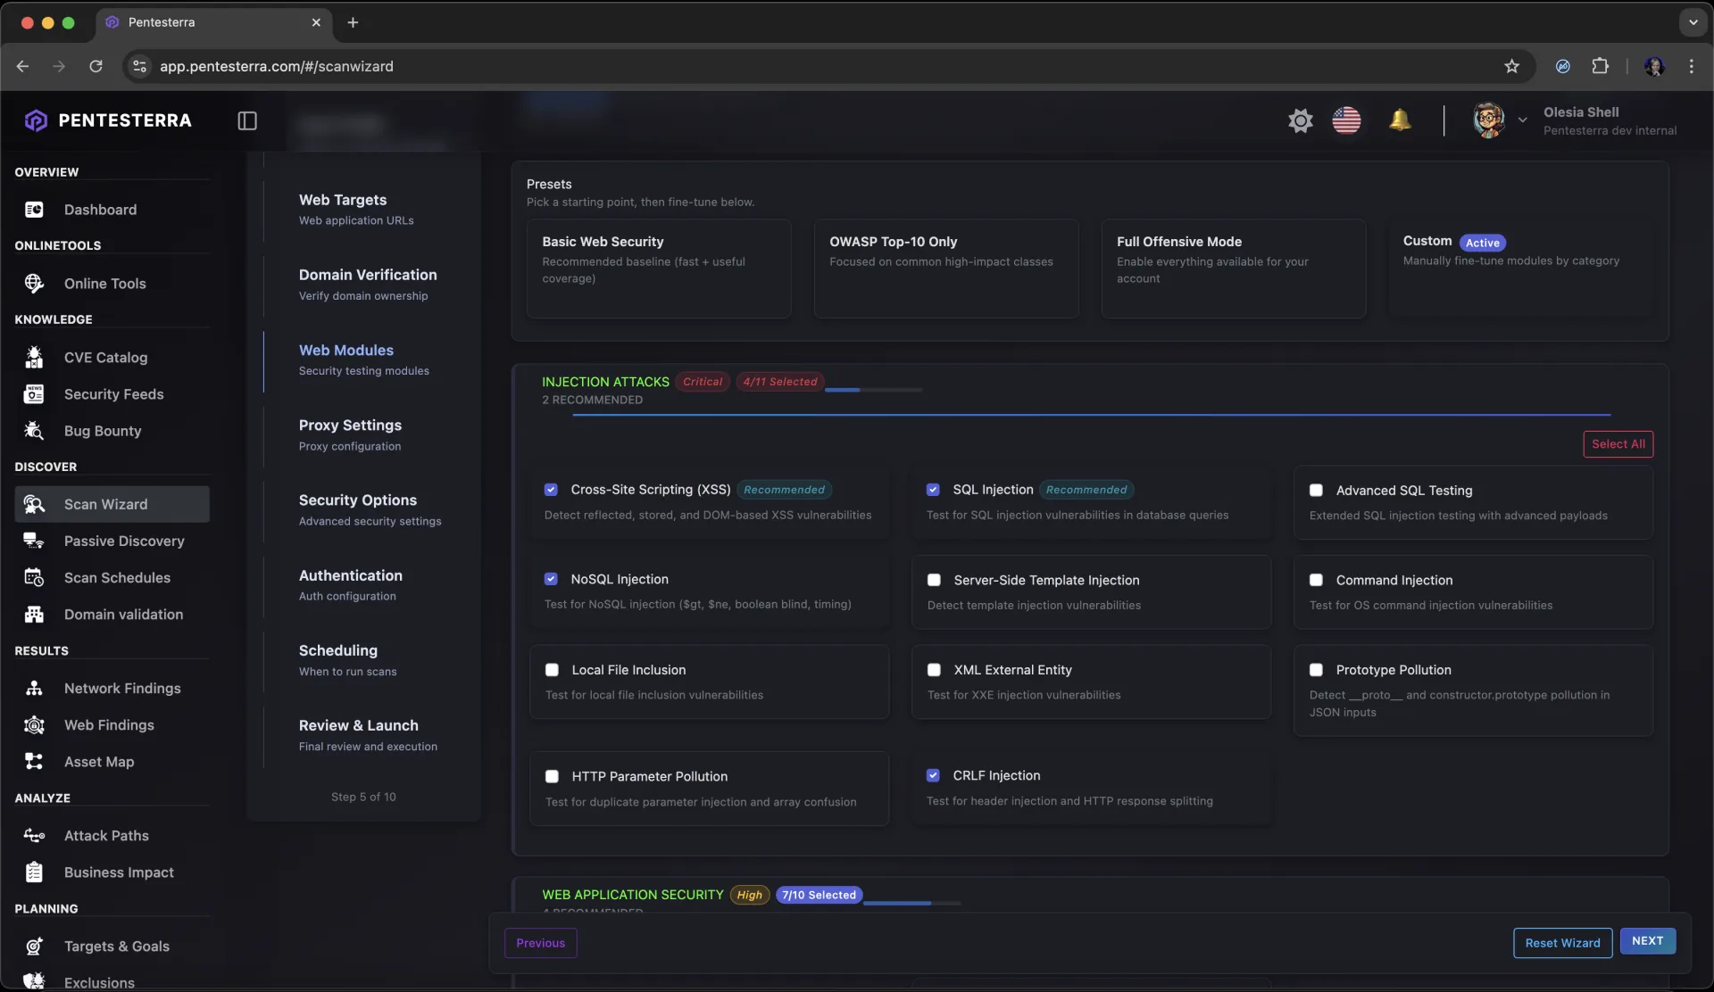1714x992 pixels.
Task: Open the settings gear
Action: pyautogui.click(x=1300, y=120)
